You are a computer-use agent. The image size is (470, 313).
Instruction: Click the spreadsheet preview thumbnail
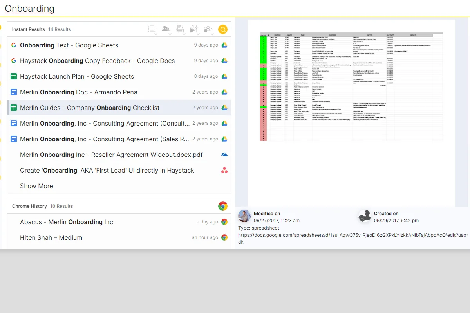(351, 86)
